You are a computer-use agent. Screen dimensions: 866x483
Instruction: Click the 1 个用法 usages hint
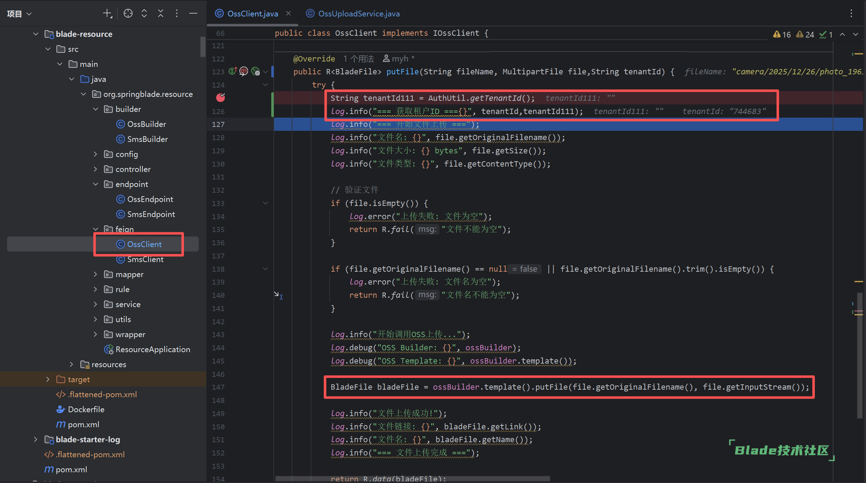pyautogui.click(x=358, y=59)
